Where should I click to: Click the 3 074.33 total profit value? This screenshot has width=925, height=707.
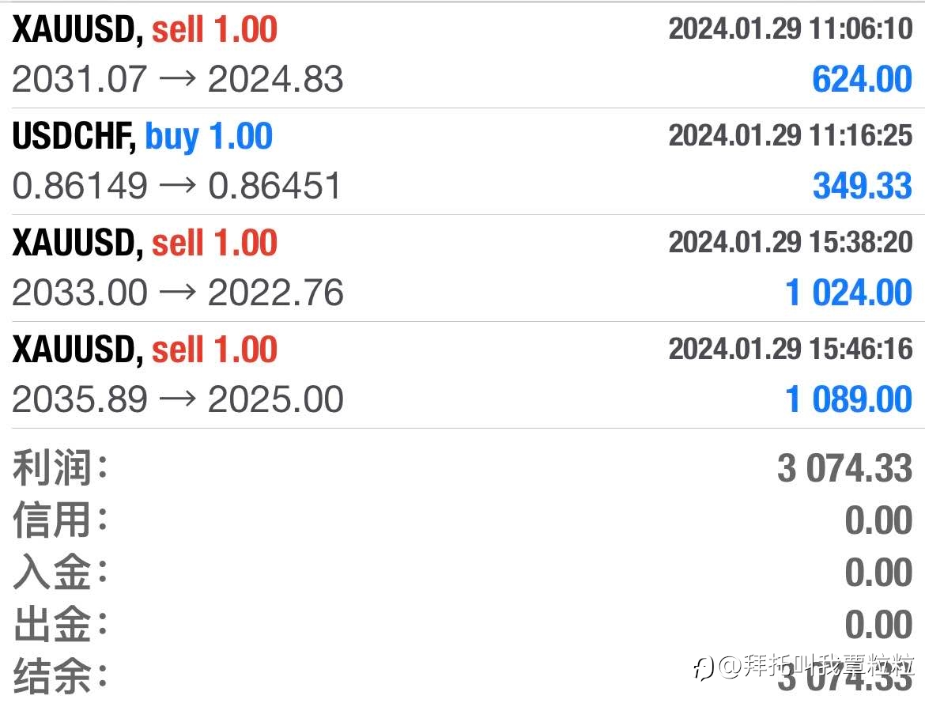pyautogui.click(x=844, y=469)
